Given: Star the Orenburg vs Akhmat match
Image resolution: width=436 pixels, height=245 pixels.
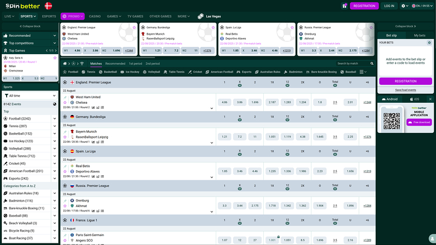Looking at the screenshot, I should [65, 206].
